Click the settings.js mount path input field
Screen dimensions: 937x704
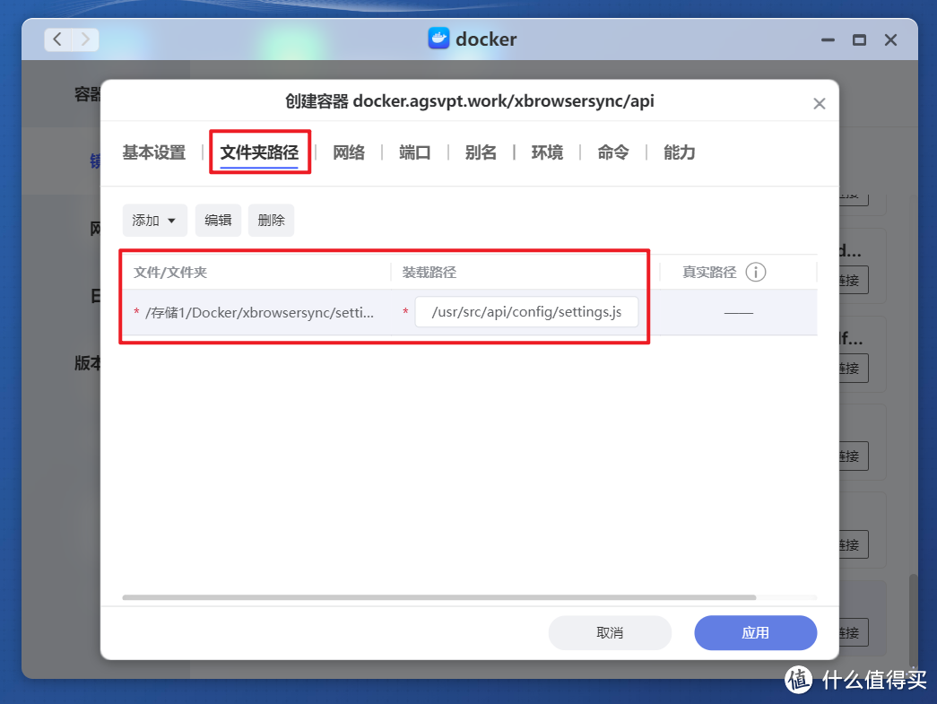coord(526,311)
